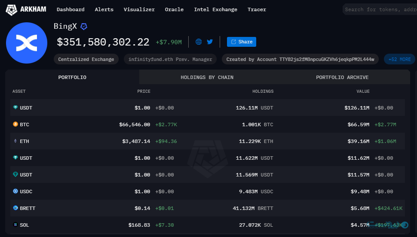Image resolution: width=417 pixels, height=237 pixels.
Task: Click the $9.48M USDC value
Action: tap(360, 191)
